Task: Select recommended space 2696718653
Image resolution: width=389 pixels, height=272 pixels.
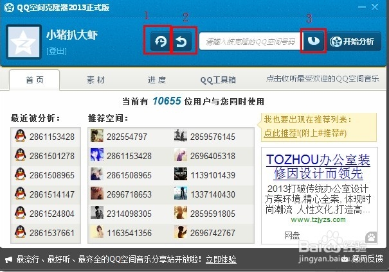Action: click(129, 194)
